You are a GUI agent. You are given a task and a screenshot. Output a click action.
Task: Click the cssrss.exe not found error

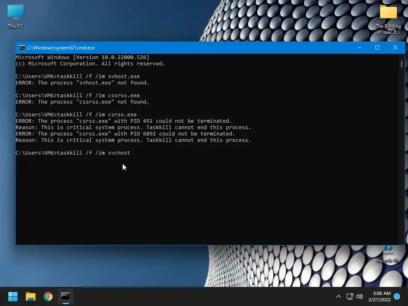(x=82, y=102)
